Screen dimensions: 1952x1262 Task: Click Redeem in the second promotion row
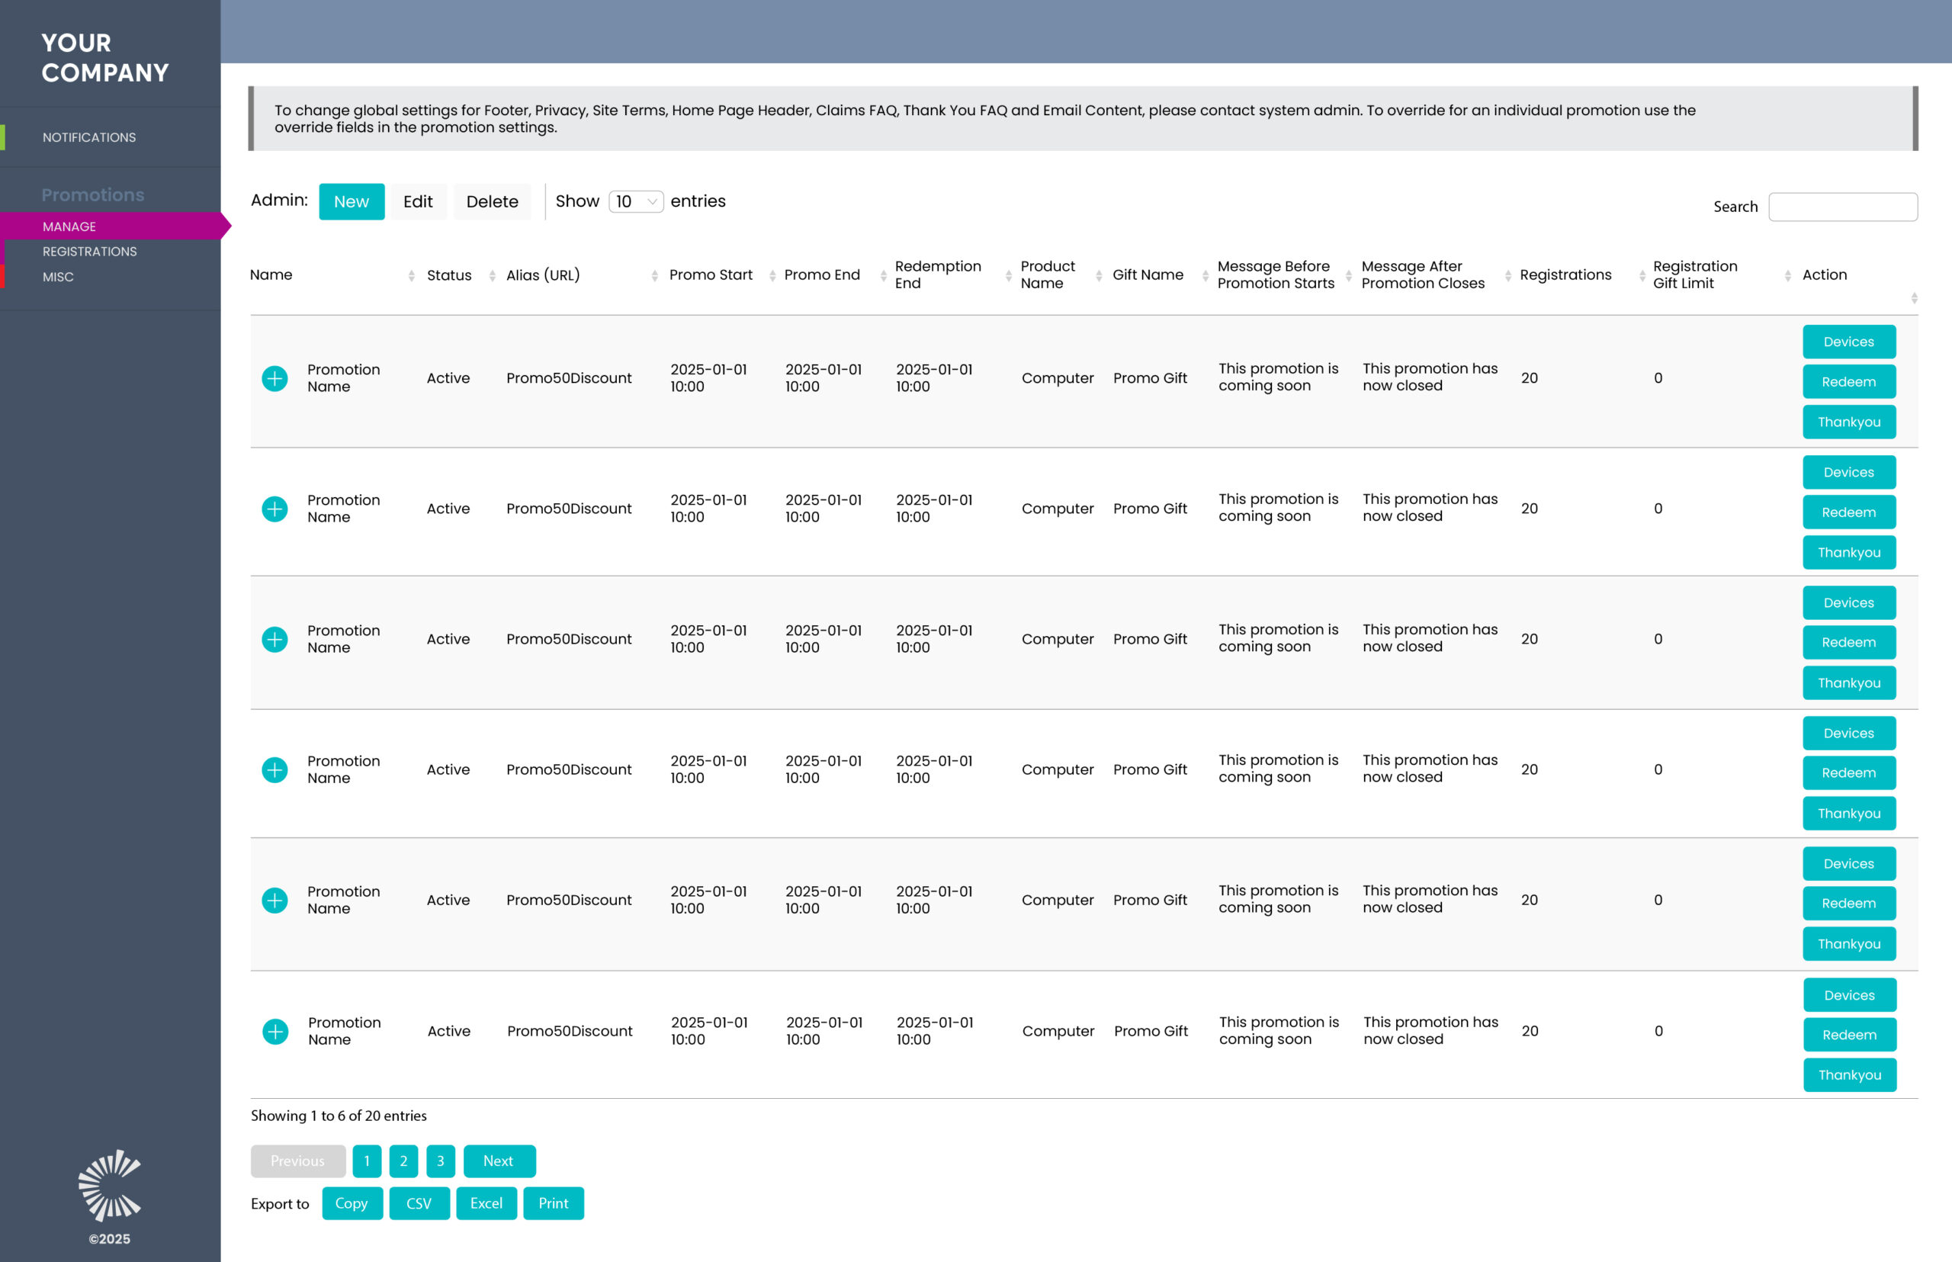click(1849, 512)
